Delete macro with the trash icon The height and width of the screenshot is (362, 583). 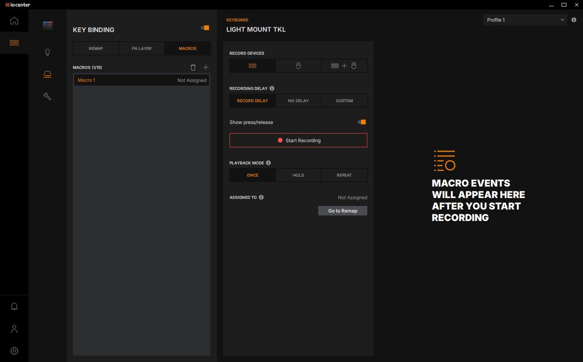pyautogui.click(x=193, y=67)
